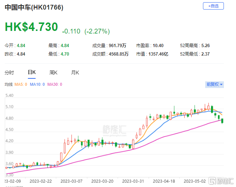236x187 pixels.
Task: Open the 前复权 dropdown
Action: click(214, 84)
